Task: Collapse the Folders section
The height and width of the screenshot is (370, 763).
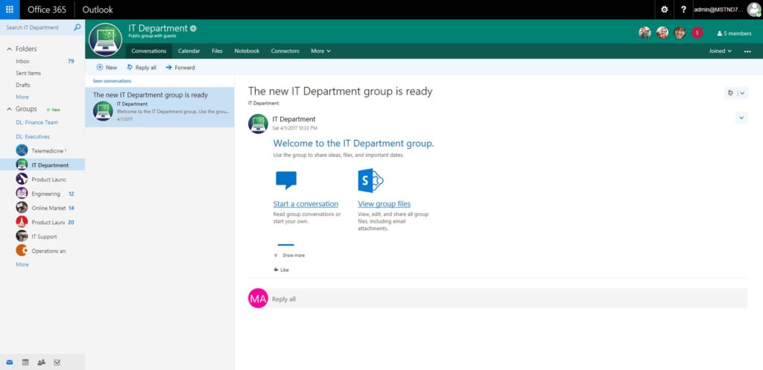Action: click(x=9, y=49)
